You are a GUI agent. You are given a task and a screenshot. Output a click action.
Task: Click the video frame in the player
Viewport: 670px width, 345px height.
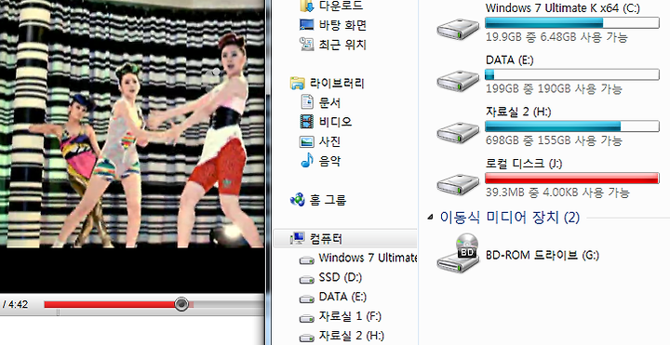[x=131, y=124]
